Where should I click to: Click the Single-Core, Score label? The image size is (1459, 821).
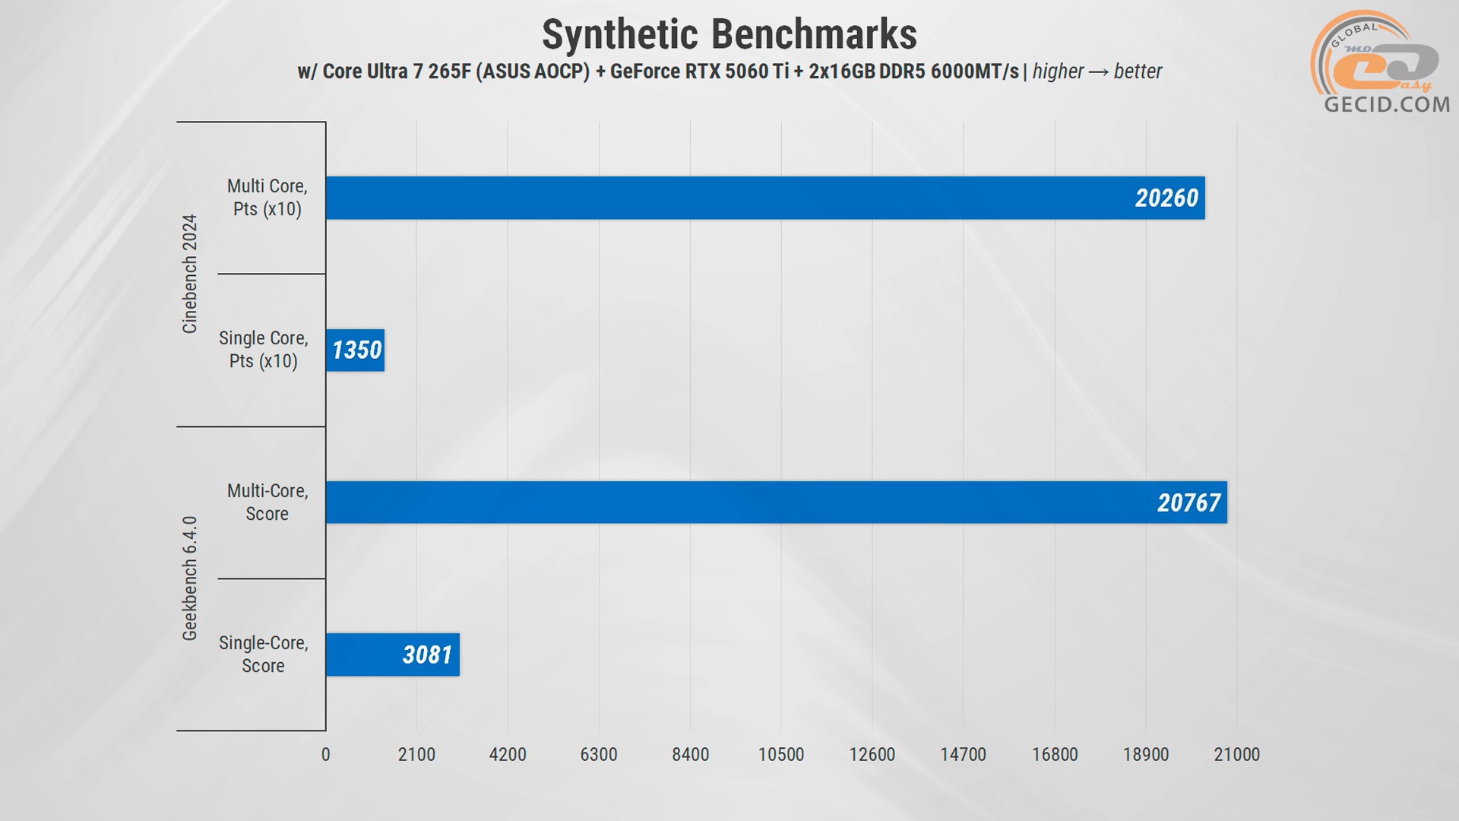click(x=263, y=655)
